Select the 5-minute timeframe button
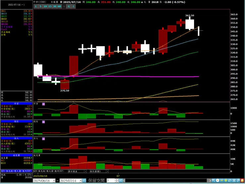Screen dimensions: 245x184 [40, 6]
